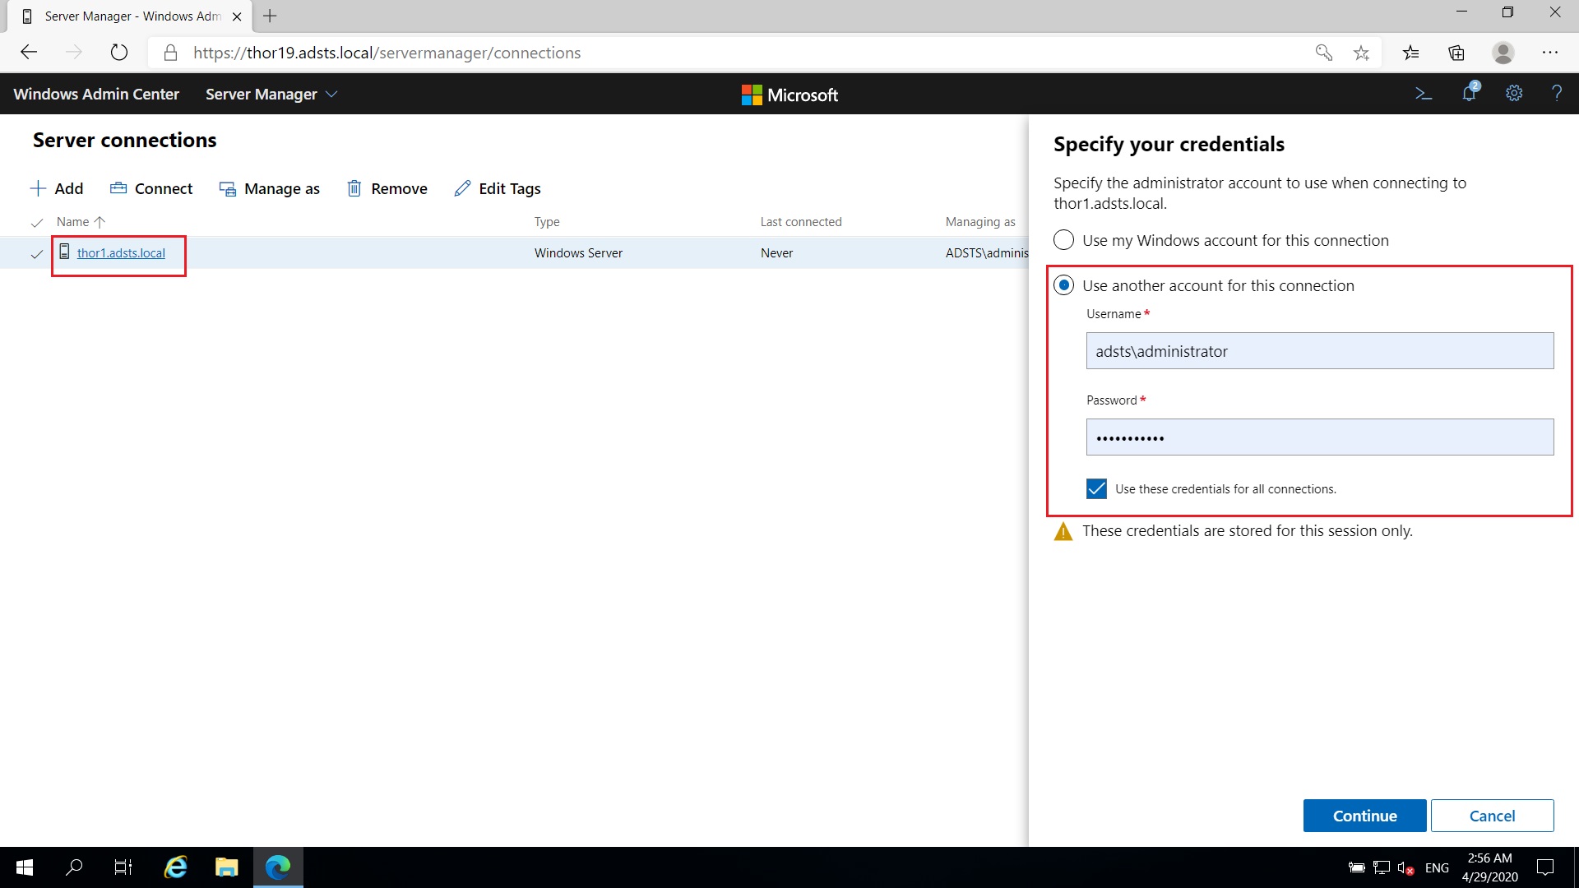Click Add in the connections toolbar
The height and width of the screenshot is (888, 1579).
57,188
